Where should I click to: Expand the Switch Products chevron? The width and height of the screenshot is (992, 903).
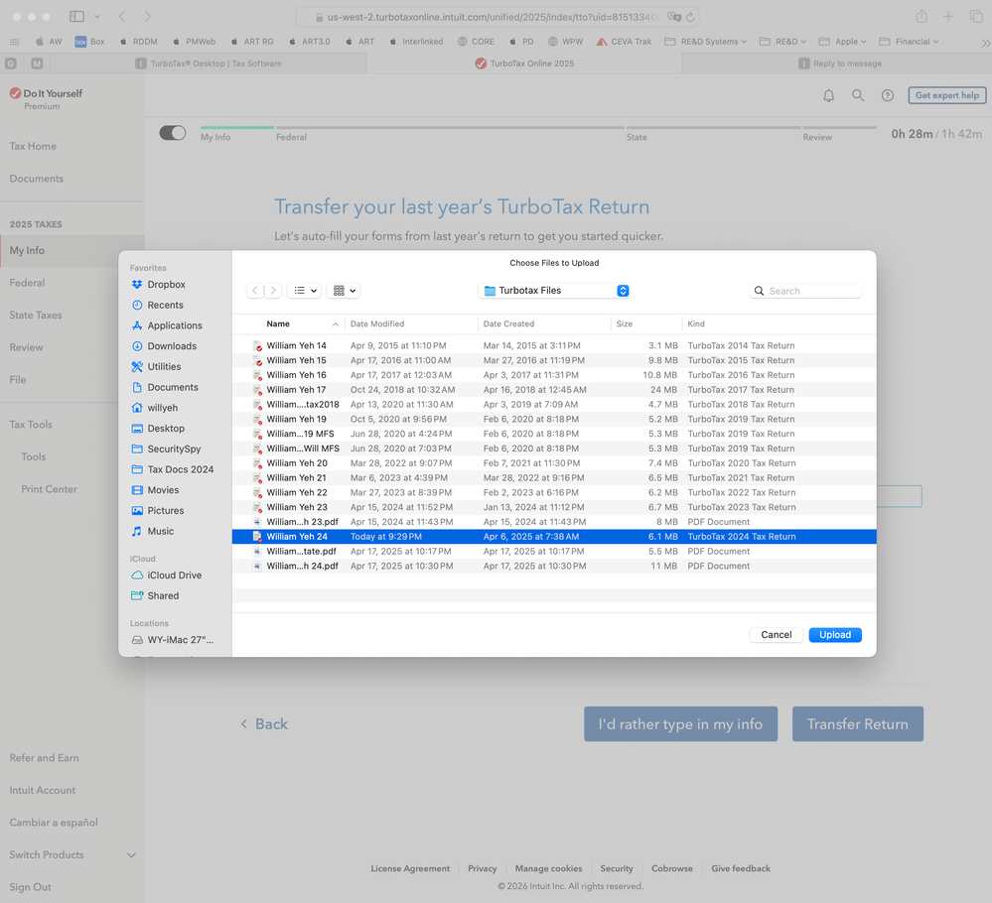(x=131, y=855)
